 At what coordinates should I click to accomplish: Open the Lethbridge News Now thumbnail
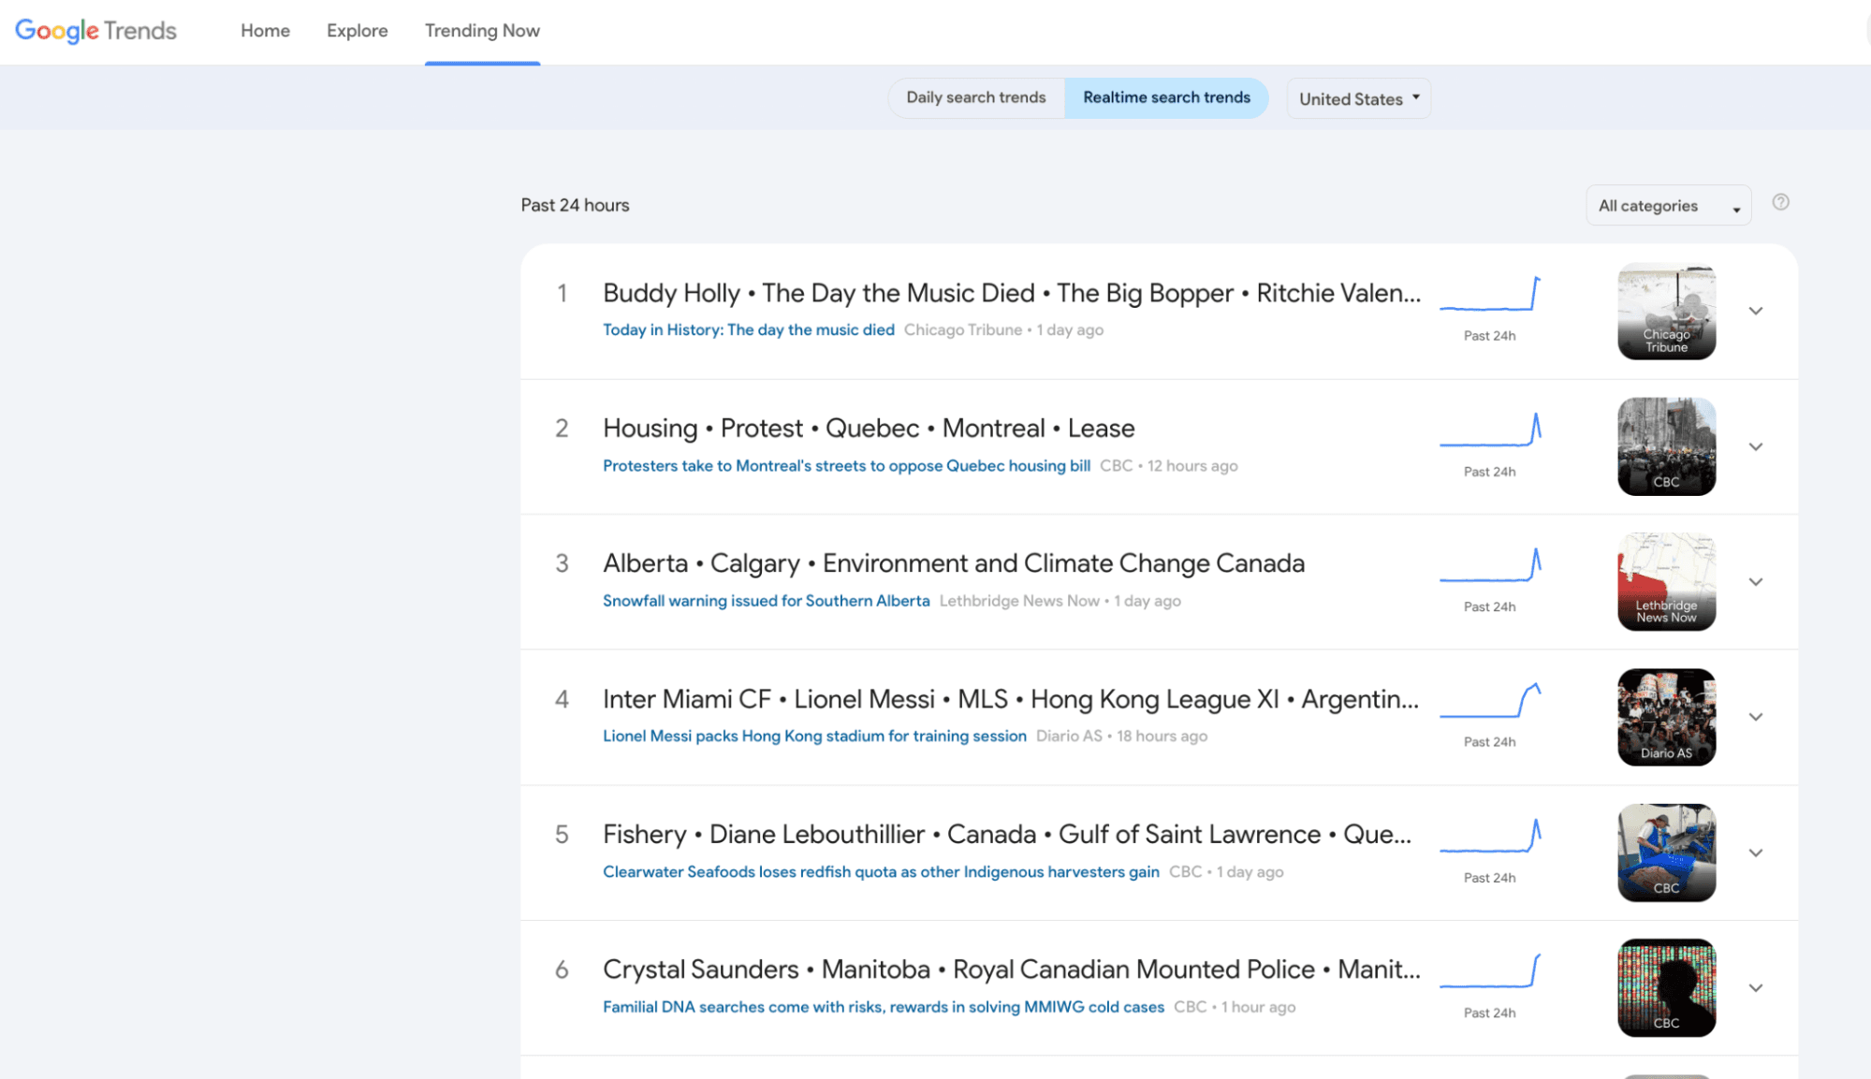tap(1666, 582)
